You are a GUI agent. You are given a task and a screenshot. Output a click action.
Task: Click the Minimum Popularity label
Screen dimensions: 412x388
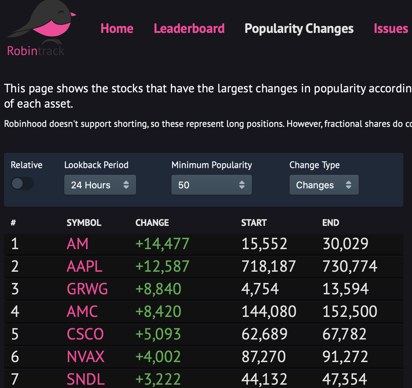click(212, 165)
